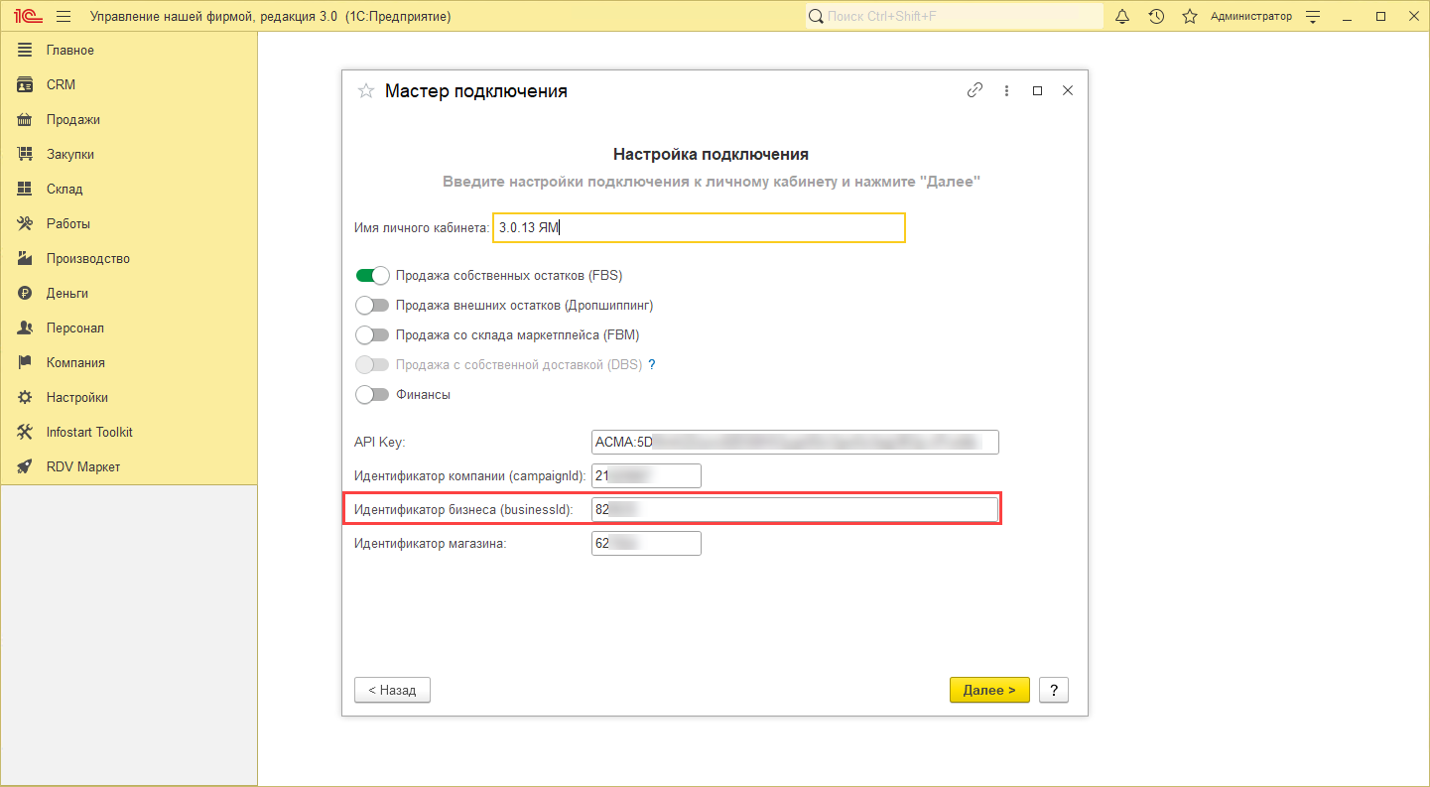This screenshot has width=1430, height=787.
Task: Click the Далее > button
Action: point(989,690)
